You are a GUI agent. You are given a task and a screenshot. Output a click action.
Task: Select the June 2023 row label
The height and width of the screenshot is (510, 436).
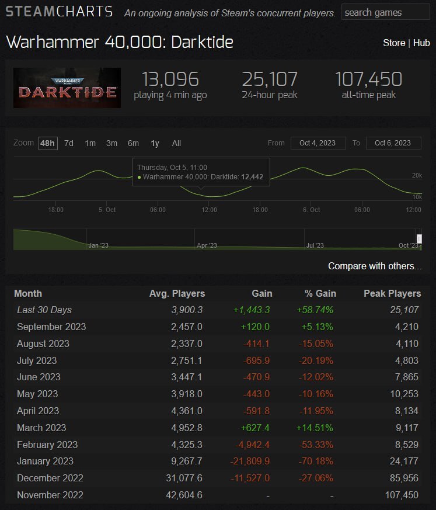[39, 377]
